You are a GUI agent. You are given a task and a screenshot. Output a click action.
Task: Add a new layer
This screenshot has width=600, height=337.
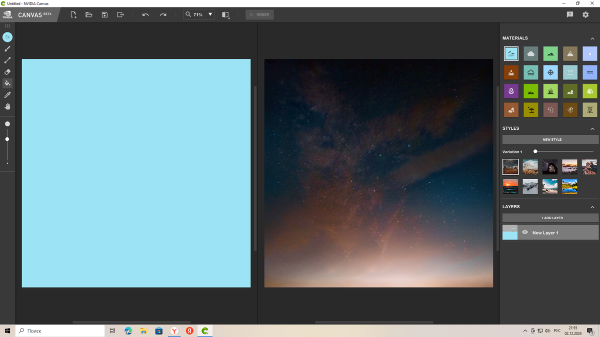click(550, 218)
